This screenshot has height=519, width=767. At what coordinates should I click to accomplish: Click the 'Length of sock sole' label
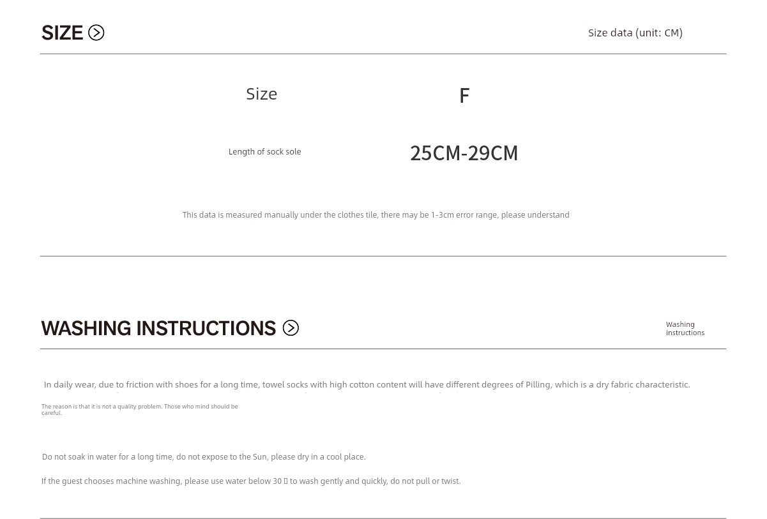(264, 152)
